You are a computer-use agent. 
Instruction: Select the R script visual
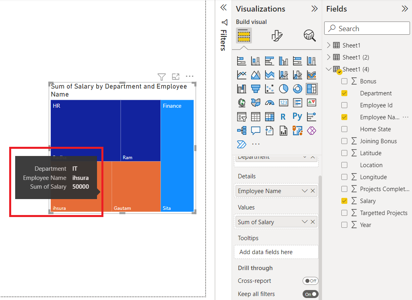[283, 116]
